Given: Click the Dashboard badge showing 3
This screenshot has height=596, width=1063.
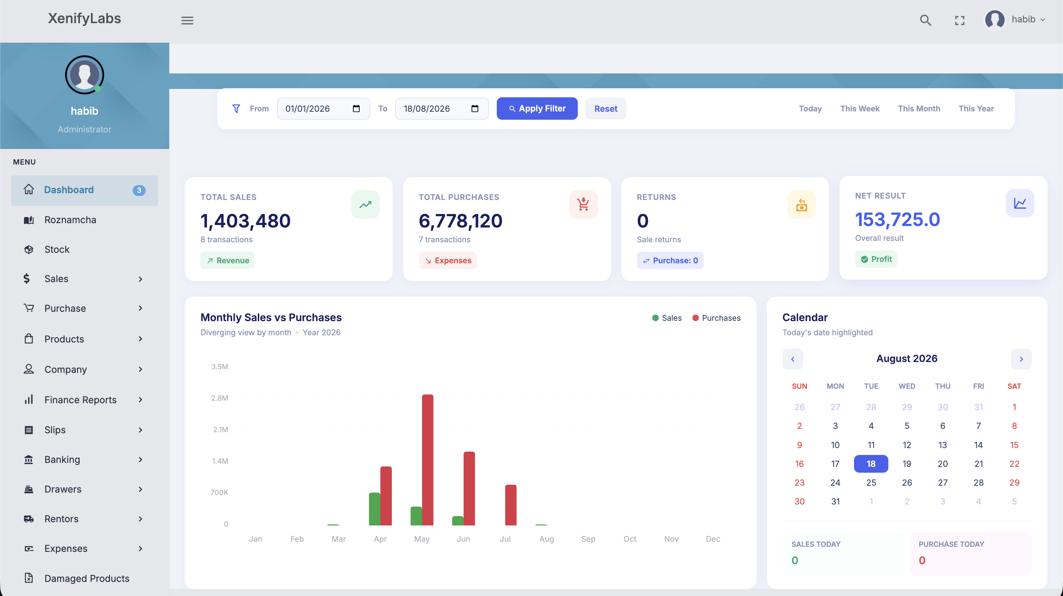Looking at the screenshot, I should (x=139, y=190).
